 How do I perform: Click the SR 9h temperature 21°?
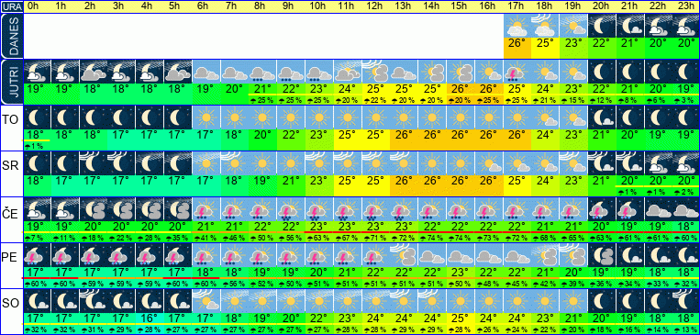[x=291, y=181]
